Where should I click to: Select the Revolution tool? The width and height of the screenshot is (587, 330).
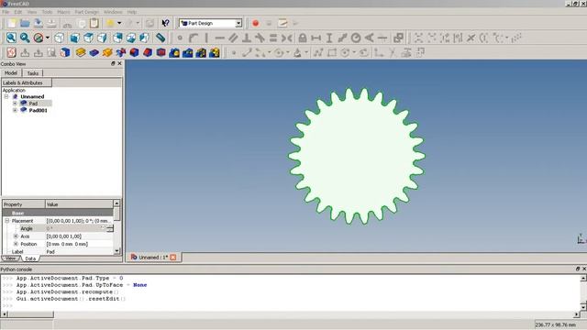tap(107, 53)
